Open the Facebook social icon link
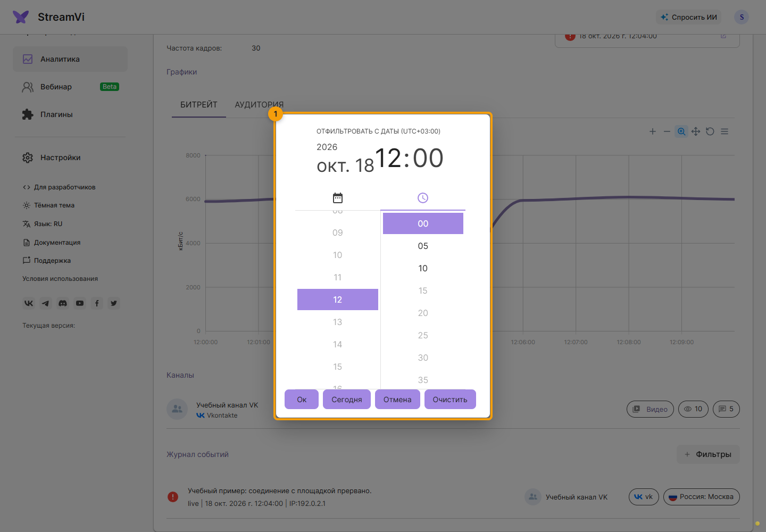Image resolution: width=766 pixels, height=532 pixels. pos(97,303)
